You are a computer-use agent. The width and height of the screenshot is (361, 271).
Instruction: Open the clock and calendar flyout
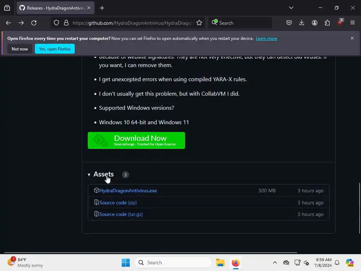[x=323, y=263]
